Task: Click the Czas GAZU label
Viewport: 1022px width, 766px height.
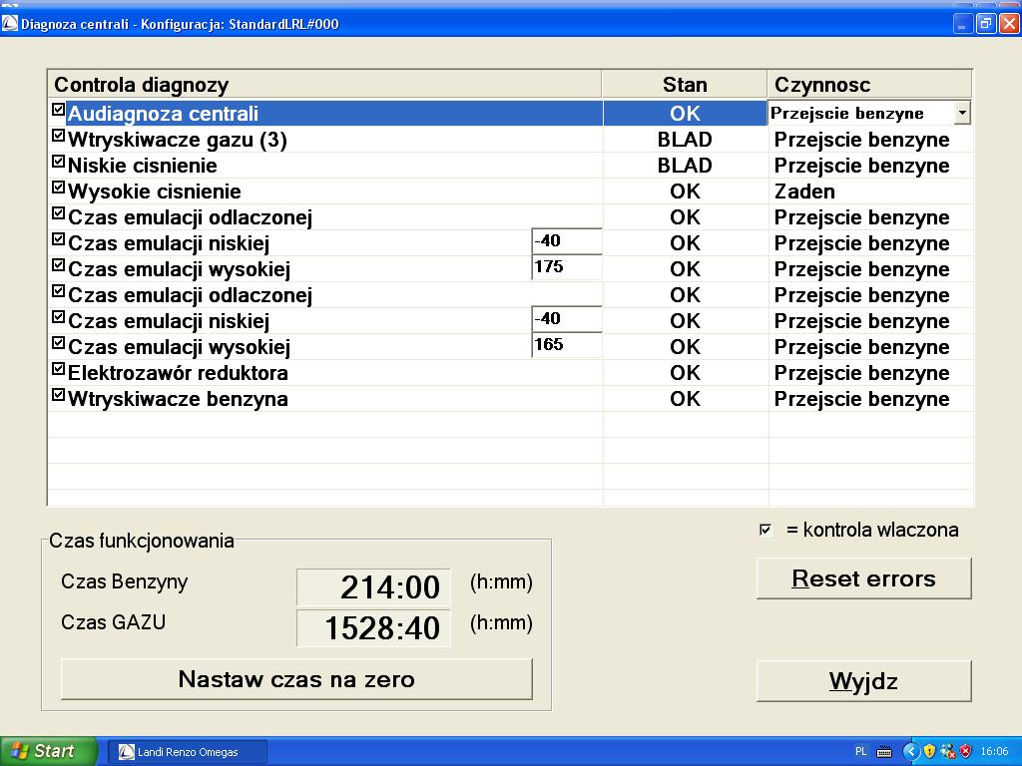Action: 113,622
